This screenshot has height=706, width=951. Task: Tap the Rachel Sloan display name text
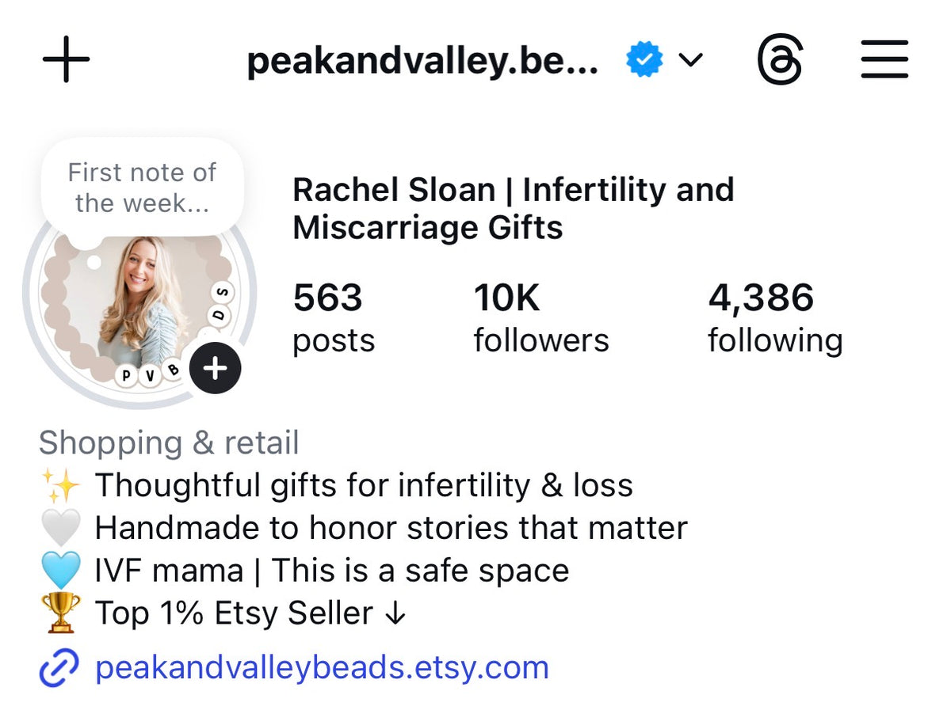(x=514, y=209)
